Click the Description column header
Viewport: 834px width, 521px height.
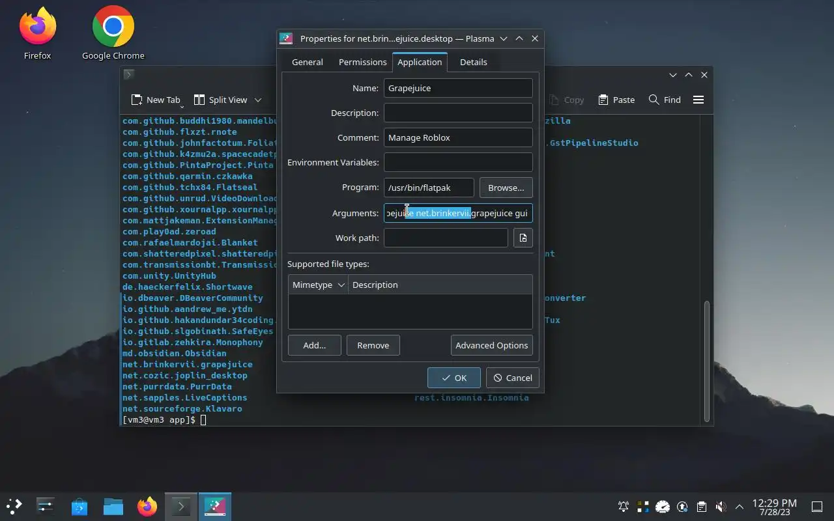coord(440,285)
